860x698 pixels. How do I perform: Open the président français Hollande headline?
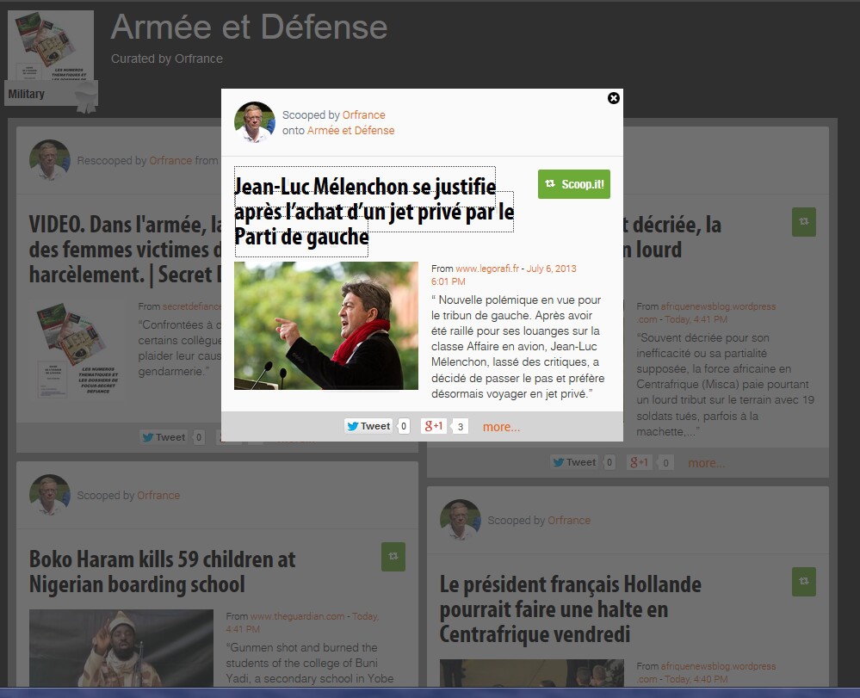tap(571, 609)
